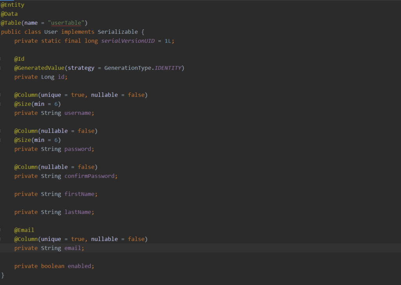The width and height of the screenshot is (401, 285).
Task: Click the @Data annotation
Action: [9, 14]
